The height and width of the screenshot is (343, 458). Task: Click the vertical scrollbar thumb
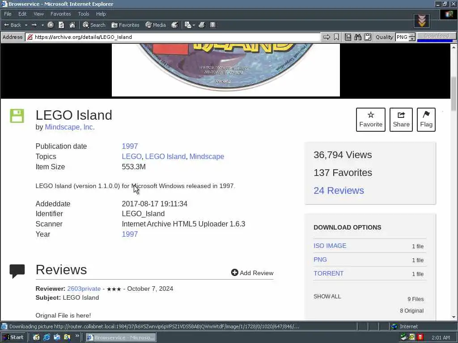[x=454, y=93]
